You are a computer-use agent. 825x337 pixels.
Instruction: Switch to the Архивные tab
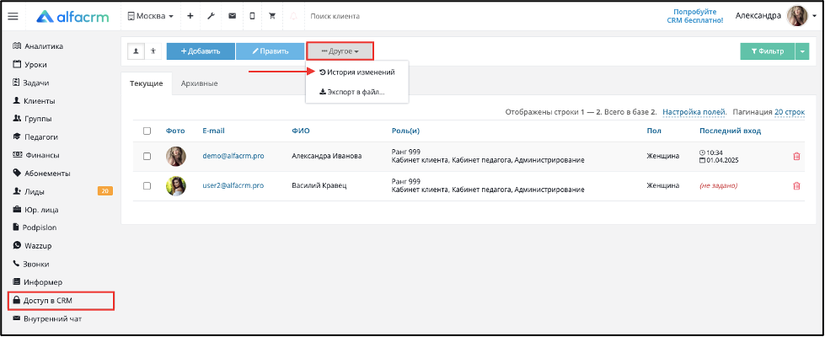point(199,83)
